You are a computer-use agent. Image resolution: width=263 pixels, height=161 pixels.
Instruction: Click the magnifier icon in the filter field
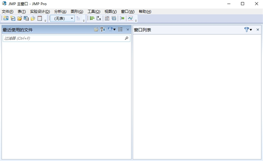[127, 38]
